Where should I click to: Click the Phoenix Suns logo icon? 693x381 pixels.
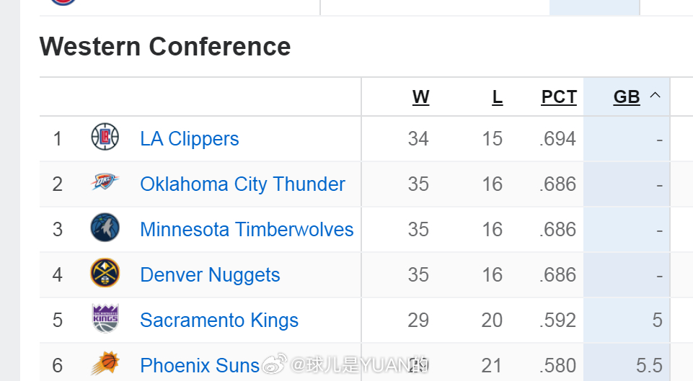pos(105,364)
